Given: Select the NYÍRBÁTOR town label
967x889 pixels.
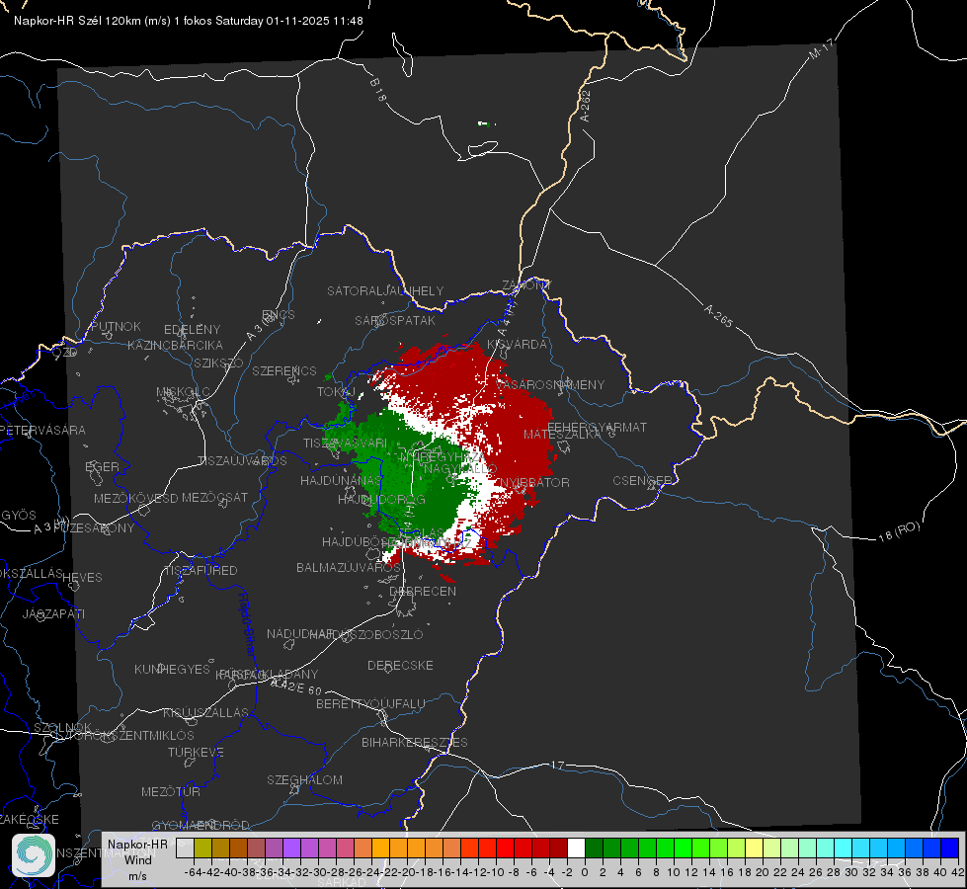Looking at the screenshot, I should click(534, 482).
